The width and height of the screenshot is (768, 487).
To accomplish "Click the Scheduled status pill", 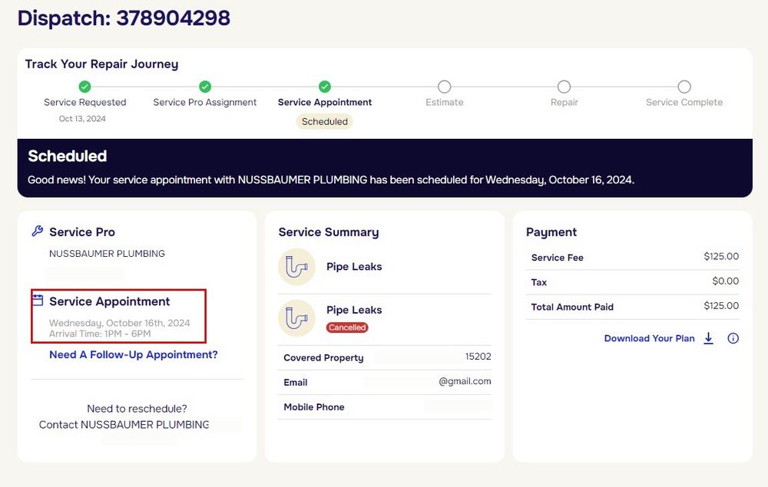I will click(x=325, y=121).
